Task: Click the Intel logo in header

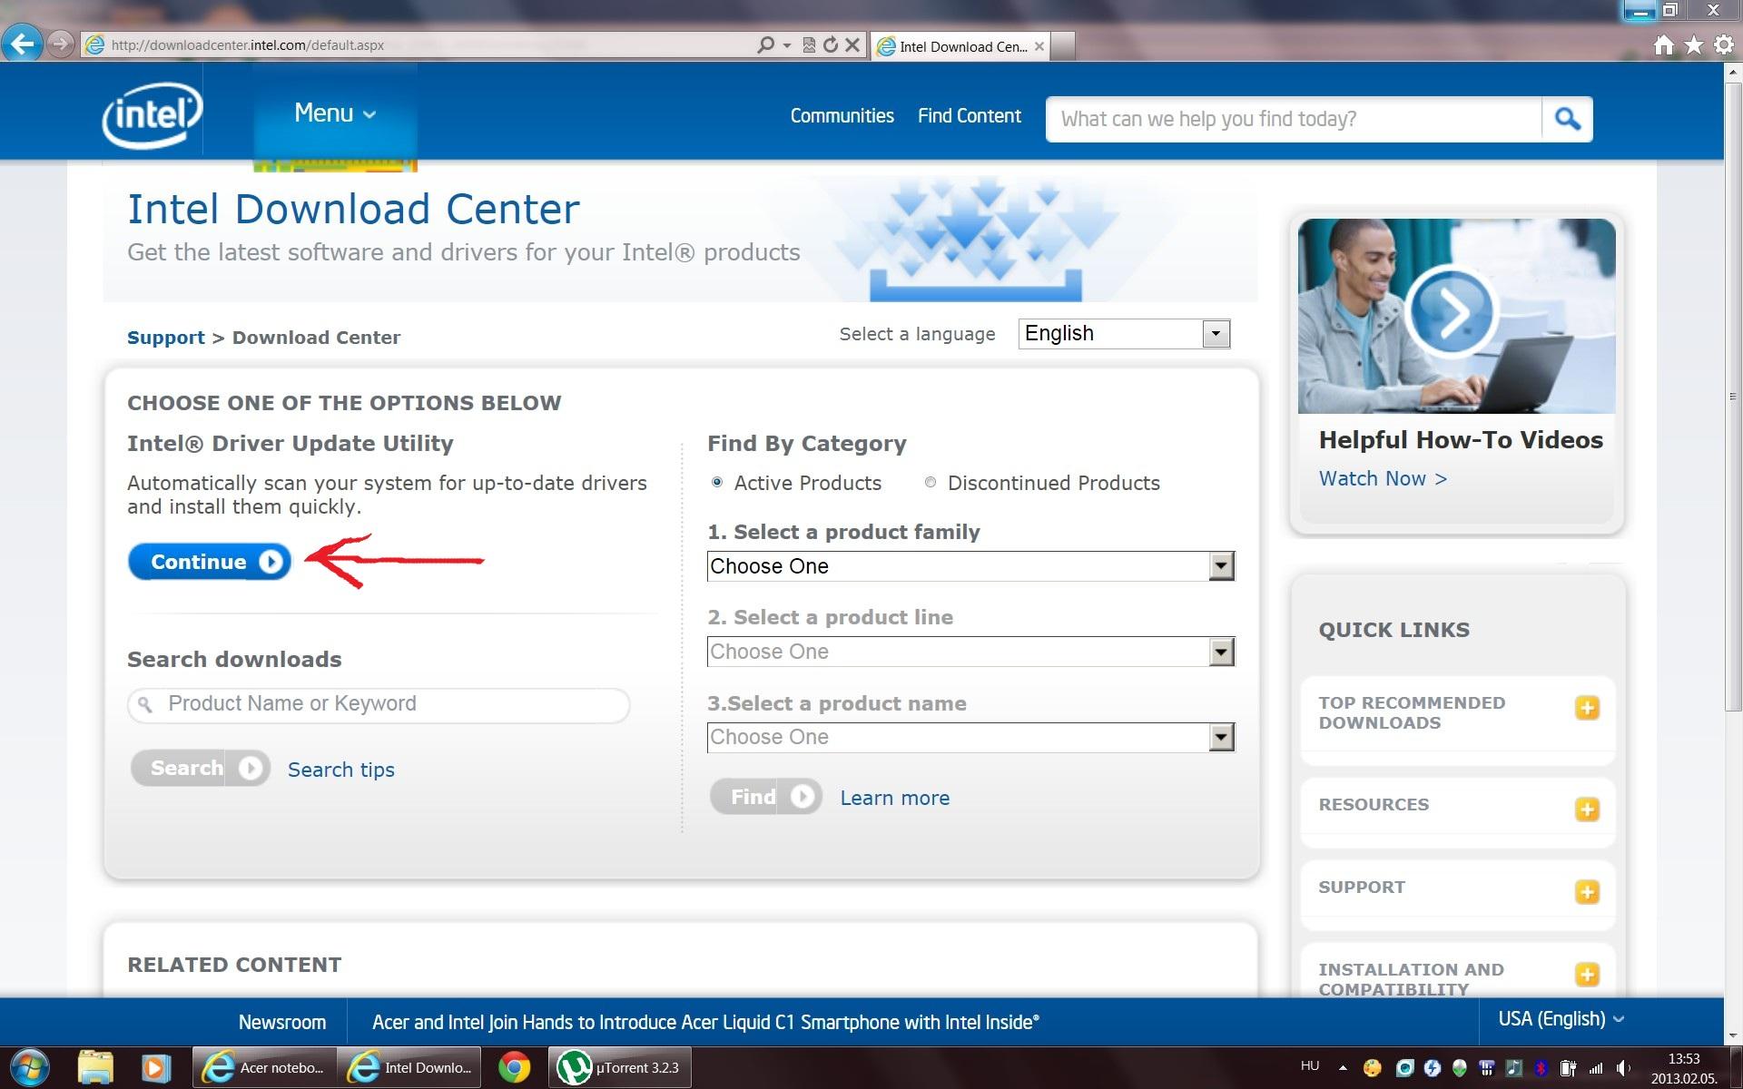Action: pyautogui.click(x=152, y=115)
